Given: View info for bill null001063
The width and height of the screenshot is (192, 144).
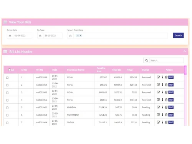Looking at the screenshot, I should pos(162,115).
